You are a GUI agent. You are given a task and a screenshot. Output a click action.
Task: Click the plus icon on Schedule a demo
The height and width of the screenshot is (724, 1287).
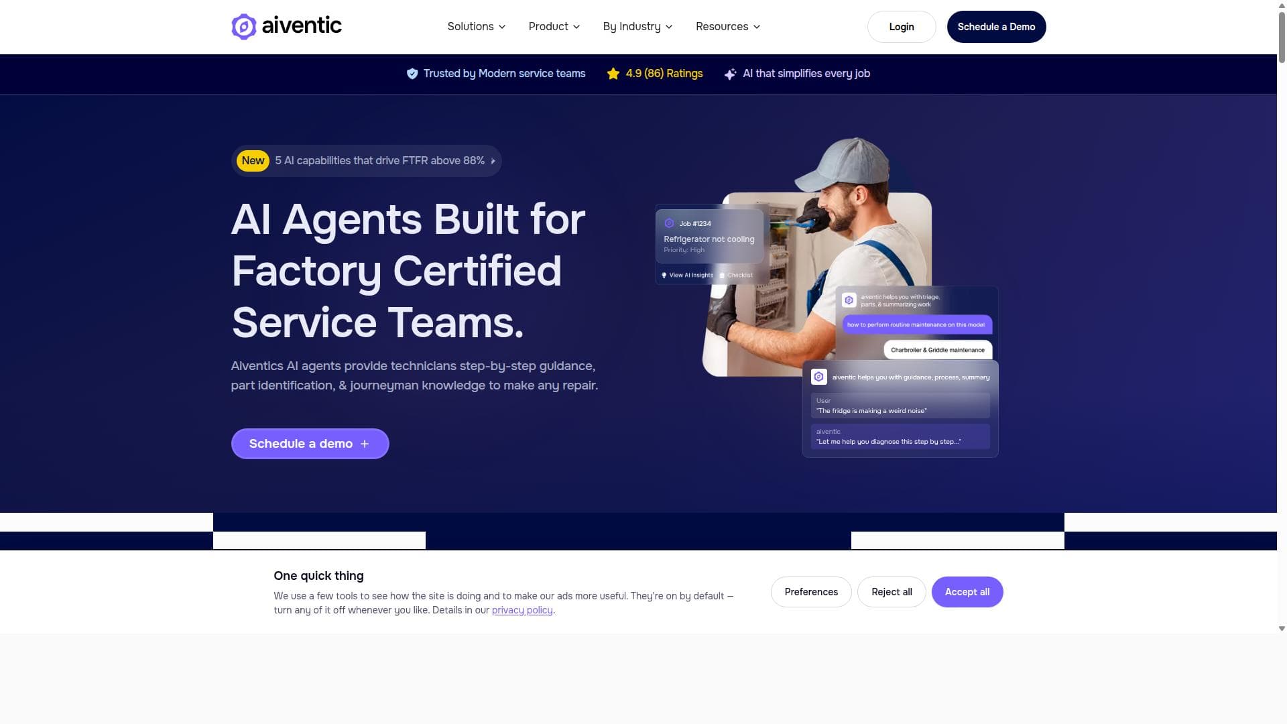tap(365, 444)
